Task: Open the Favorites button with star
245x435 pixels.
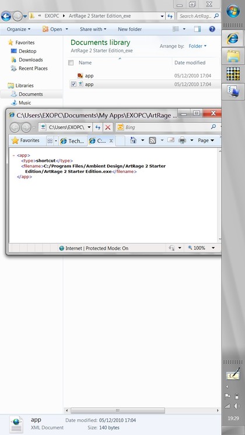Action: (x=25, y=140)
